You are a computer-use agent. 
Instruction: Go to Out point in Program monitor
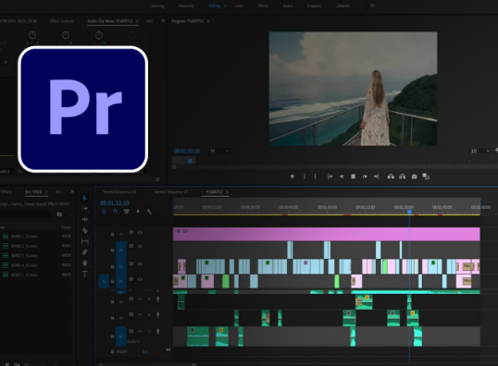[377, 177]
